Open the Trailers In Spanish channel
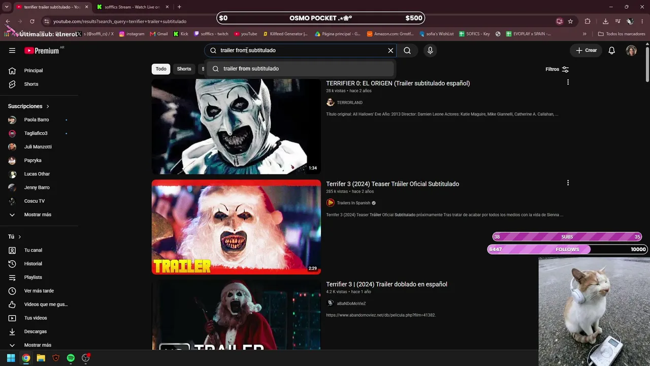 pyautogui.click(x=353, y=203)
